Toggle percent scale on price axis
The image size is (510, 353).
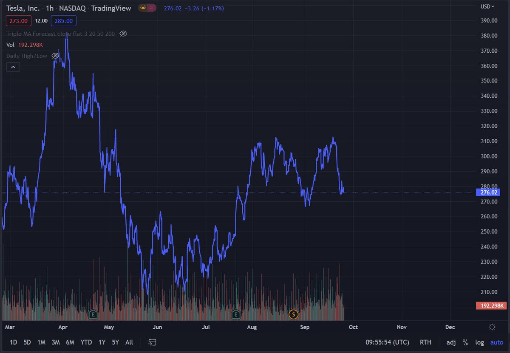[466, 342]
